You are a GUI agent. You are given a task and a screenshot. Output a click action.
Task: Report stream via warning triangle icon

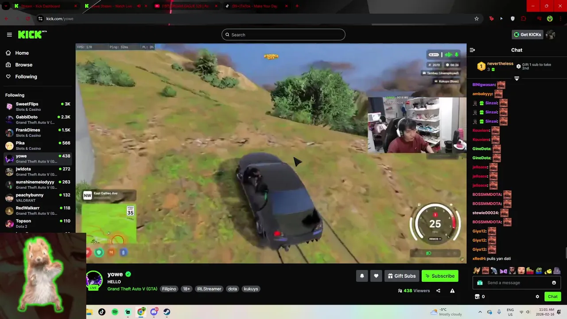[x=452, y=291]
